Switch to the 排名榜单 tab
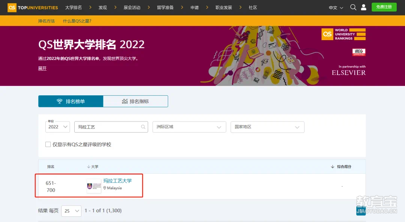Image resolution: width=405 pixels, height=222 pixels. (71, 101)
